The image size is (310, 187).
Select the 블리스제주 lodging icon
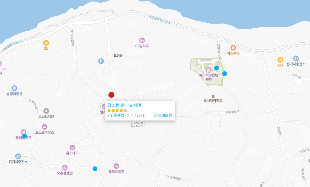pyautogui.click(x=116, y=166)
